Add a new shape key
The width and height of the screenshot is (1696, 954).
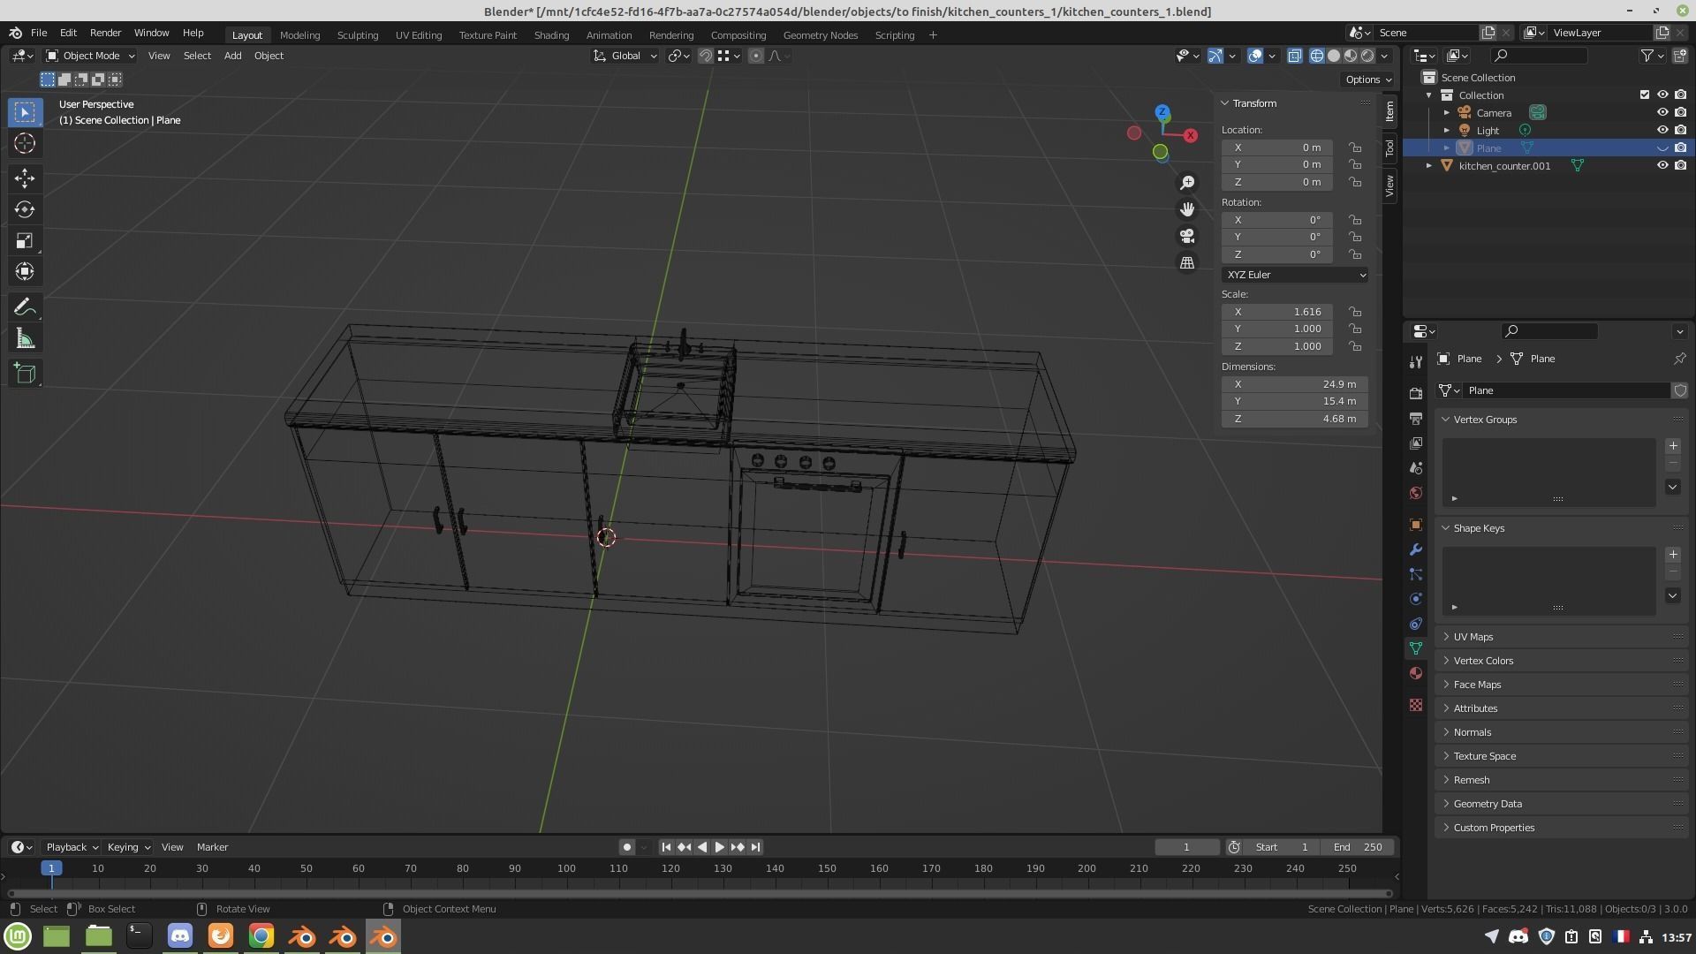[1672, 555]
